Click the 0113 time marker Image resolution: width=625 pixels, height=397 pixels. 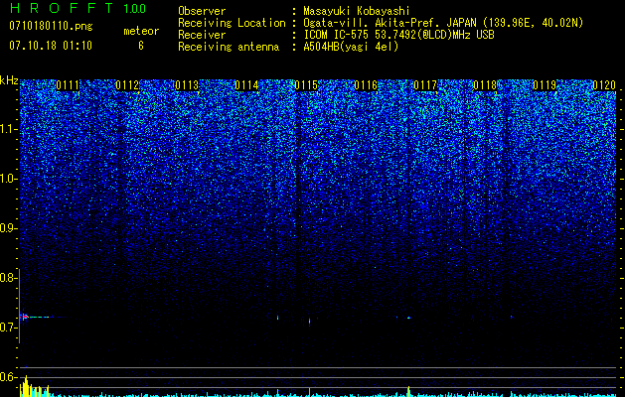coord(187,85)
